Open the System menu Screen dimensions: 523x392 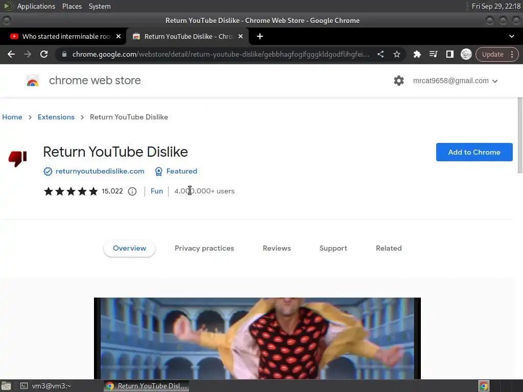click(100, 6)
